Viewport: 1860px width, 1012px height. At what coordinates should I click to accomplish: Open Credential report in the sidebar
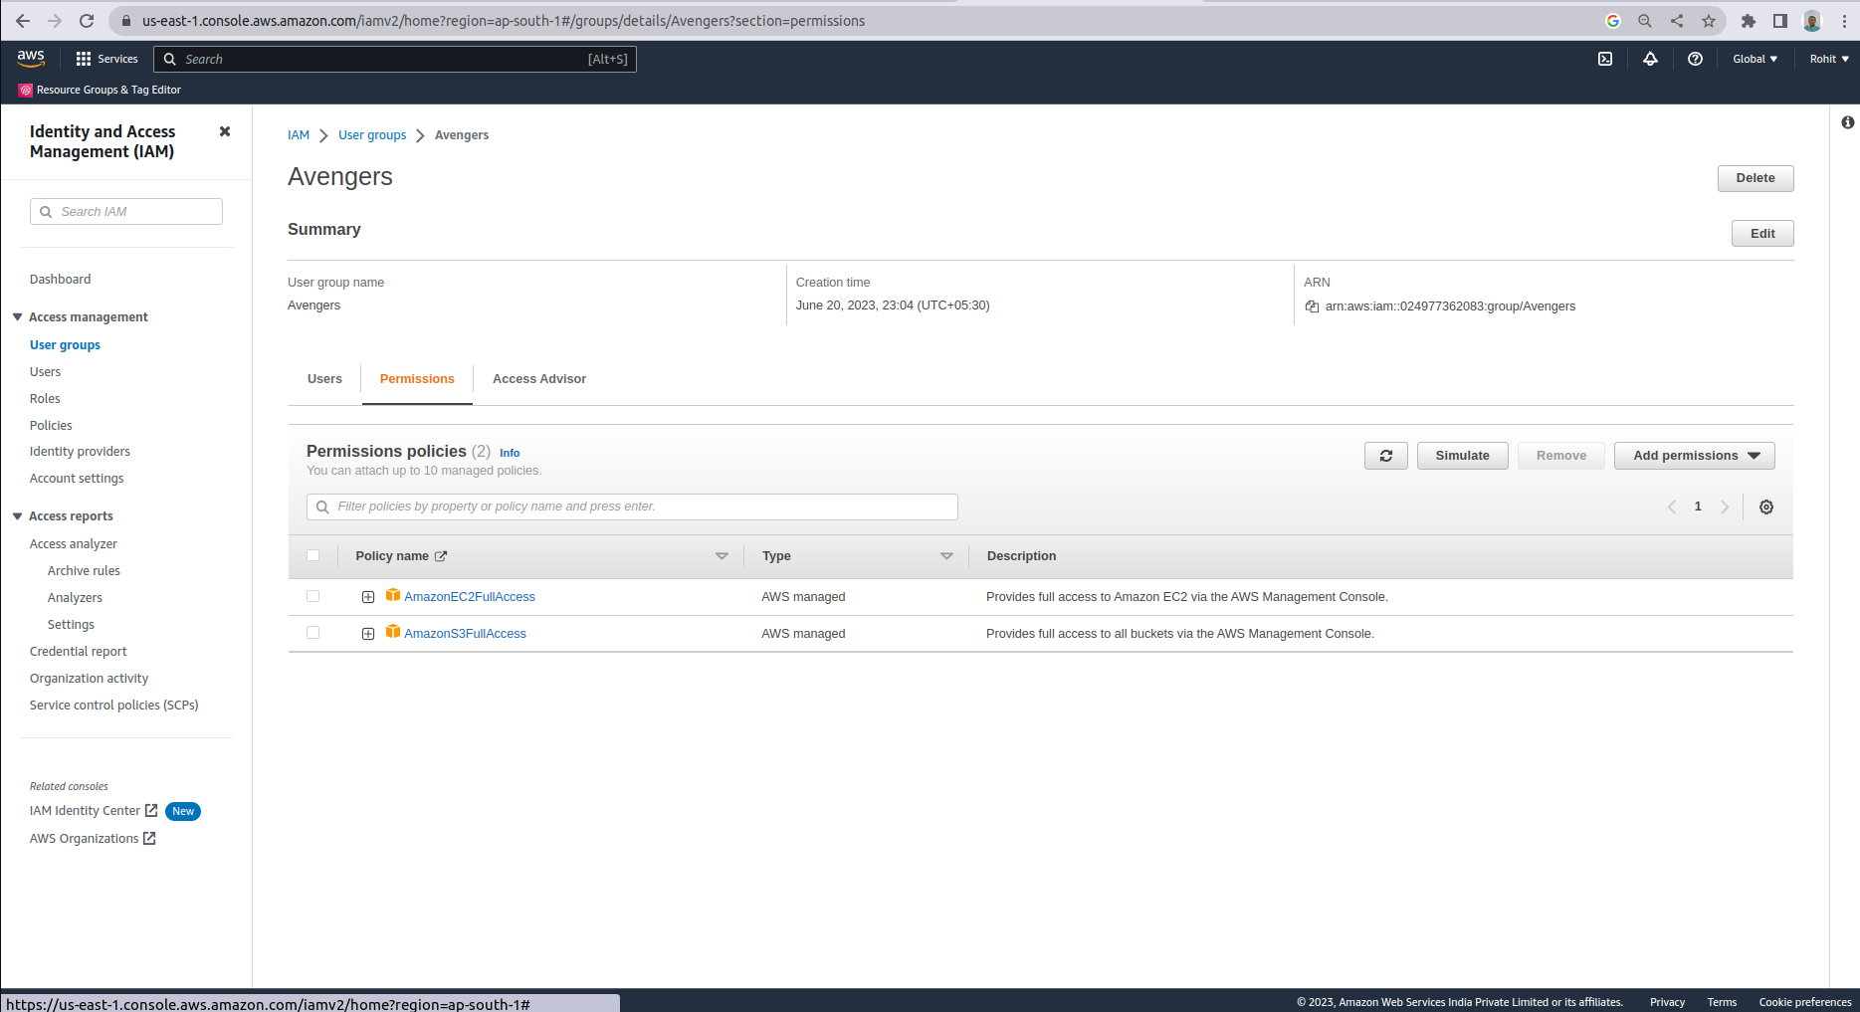[x=79, y=652]
